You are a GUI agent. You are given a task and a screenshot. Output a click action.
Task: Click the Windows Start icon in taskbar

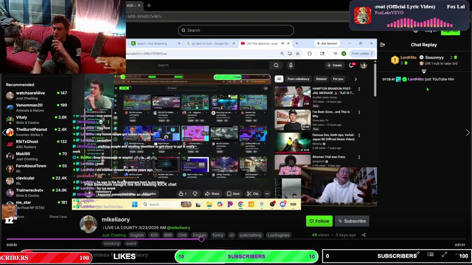click(135, 204)
